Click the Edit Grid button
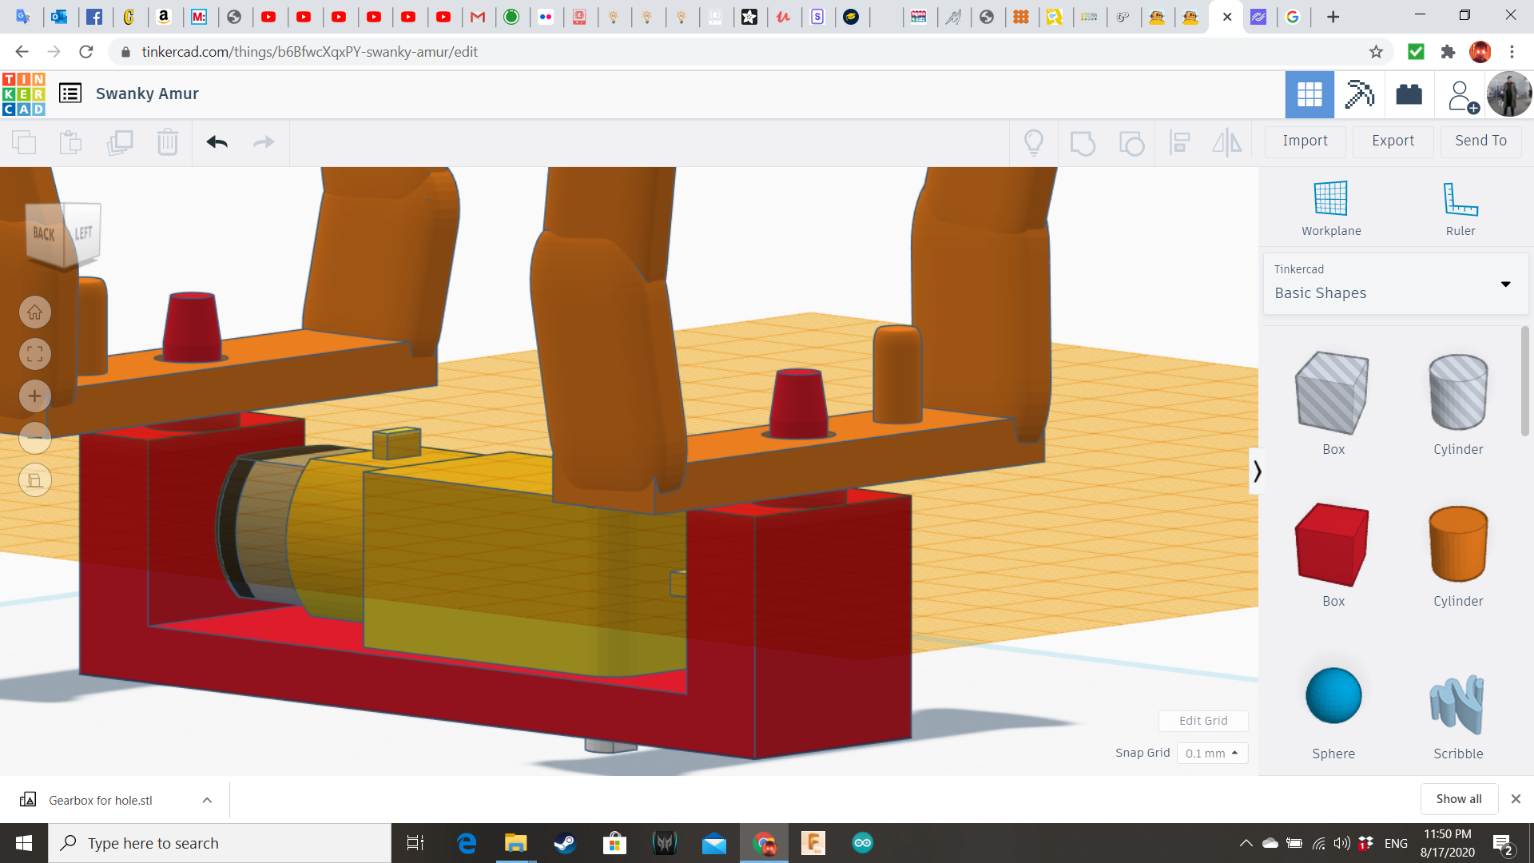 pos(1202,721)
